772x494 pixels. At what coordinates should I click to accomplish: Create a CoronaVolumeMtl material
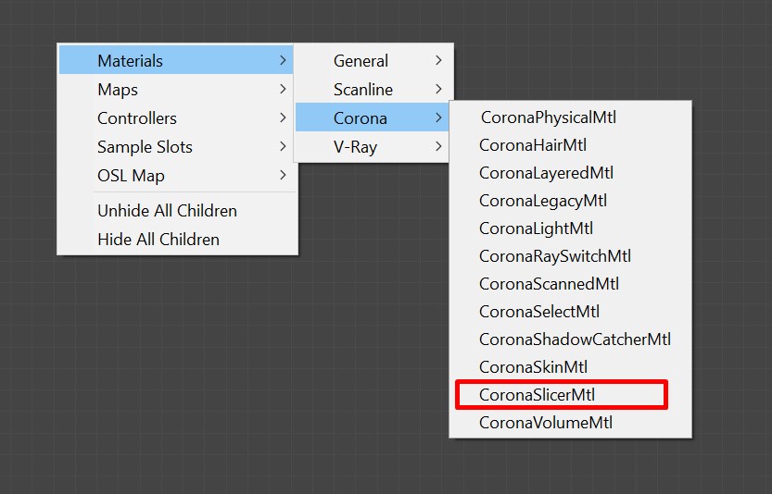point(570,423)
